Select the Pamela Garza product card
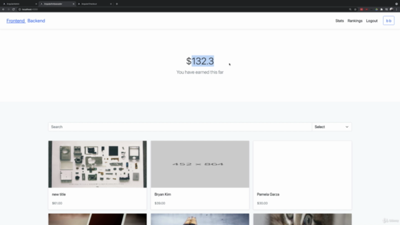 coord(302,175)
